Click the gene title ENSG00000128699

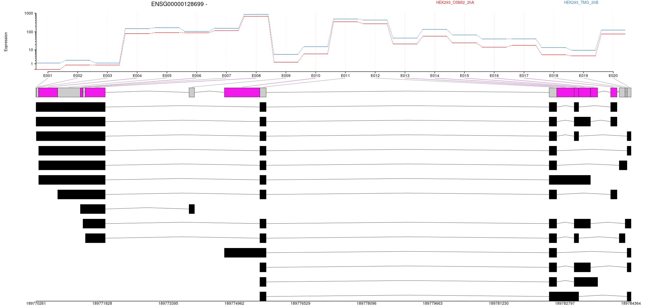click(177, 4)
